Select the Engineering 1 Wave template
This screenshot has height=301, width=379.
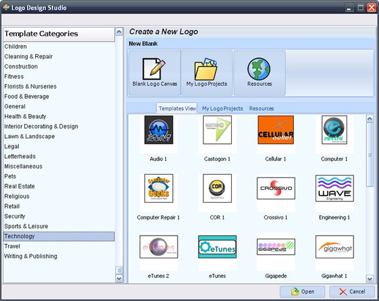(x=334, y=188)
